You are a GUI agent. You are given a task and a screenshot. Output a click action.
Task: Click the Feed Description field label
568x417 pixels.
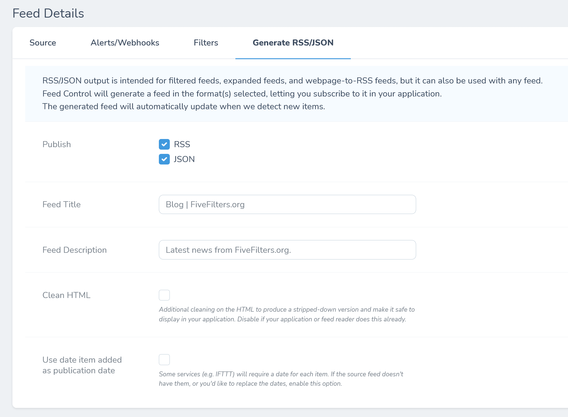click(x=74, y=250)
